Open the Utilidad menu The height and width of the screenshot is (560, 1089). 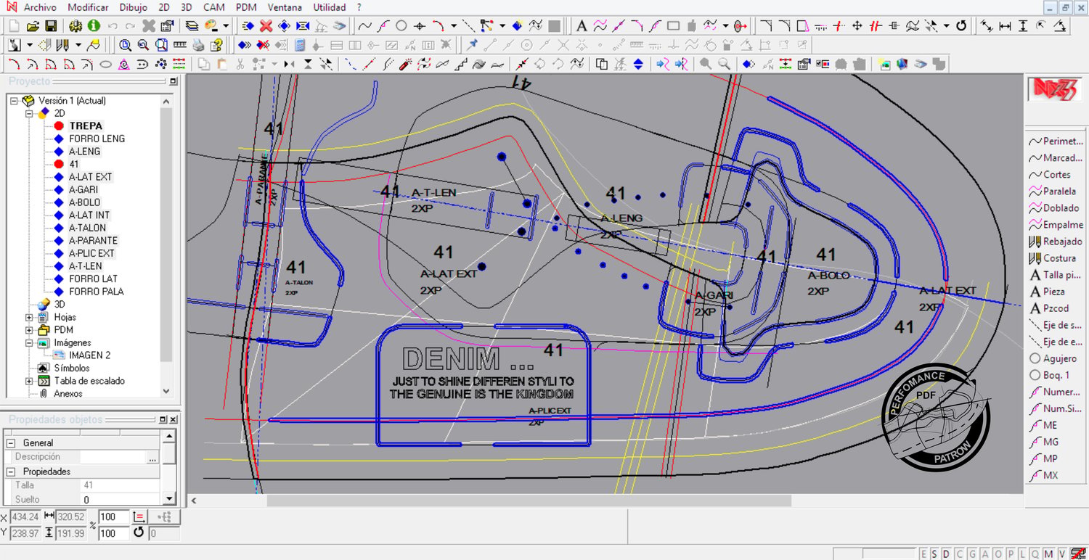330,7
